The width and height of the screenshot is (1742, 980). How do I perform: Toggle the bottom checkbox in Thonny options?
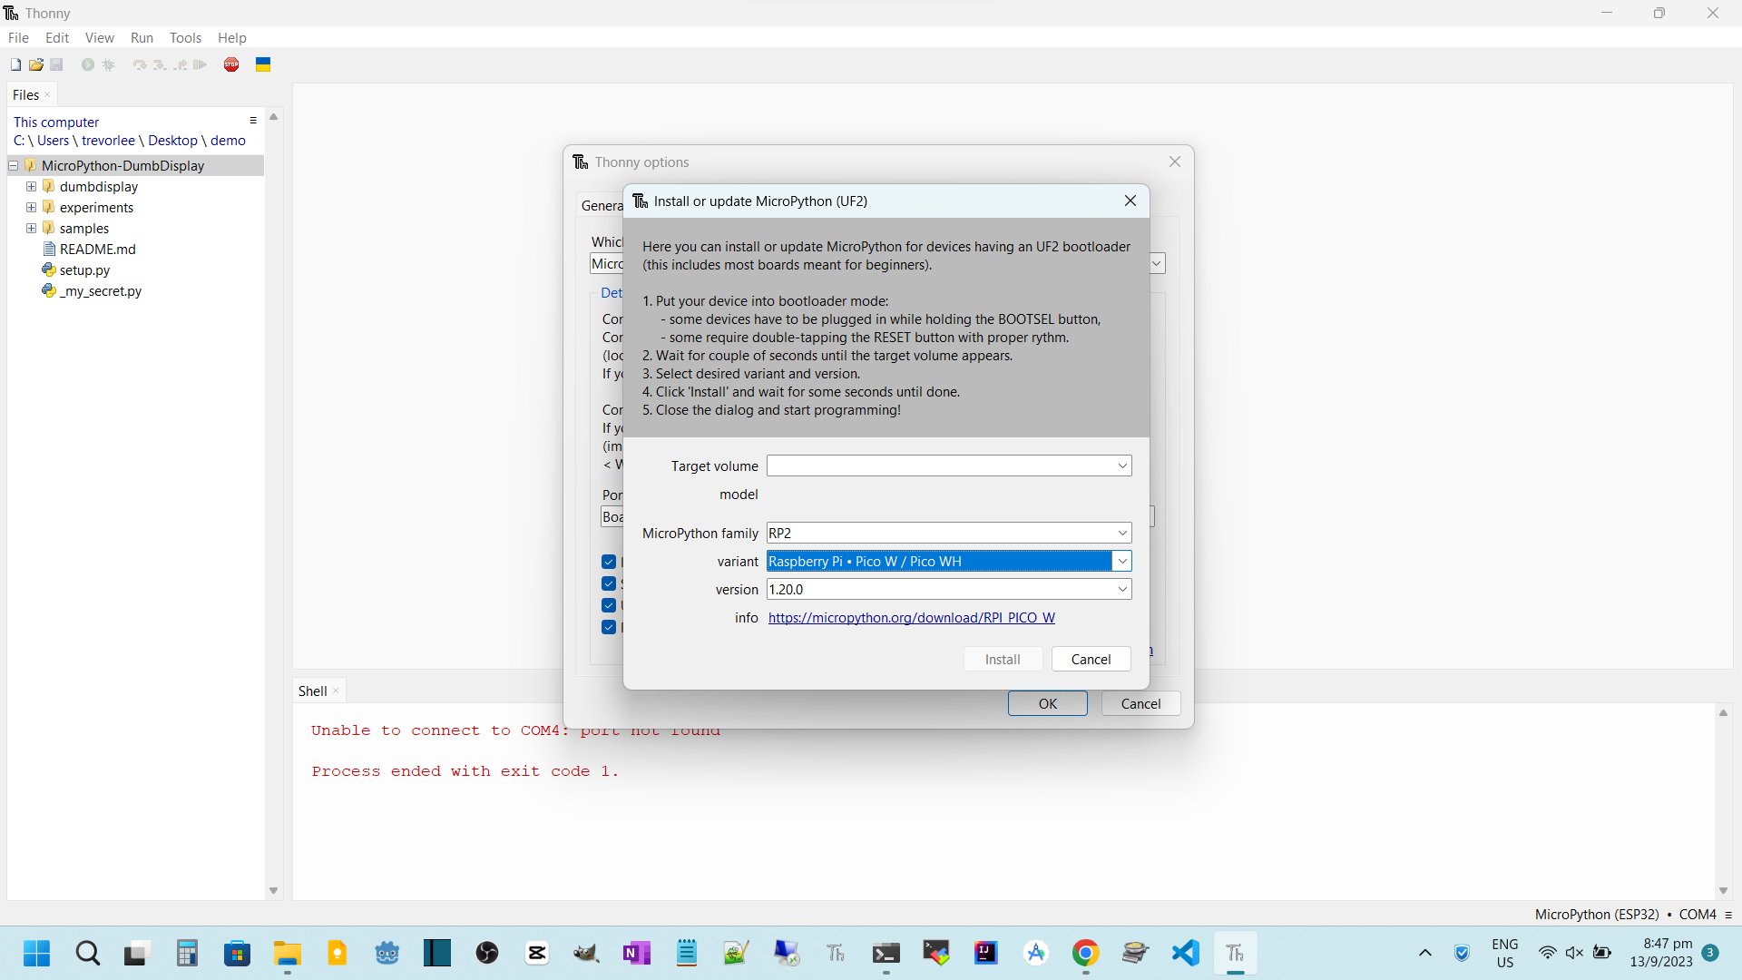coord(609,627)
